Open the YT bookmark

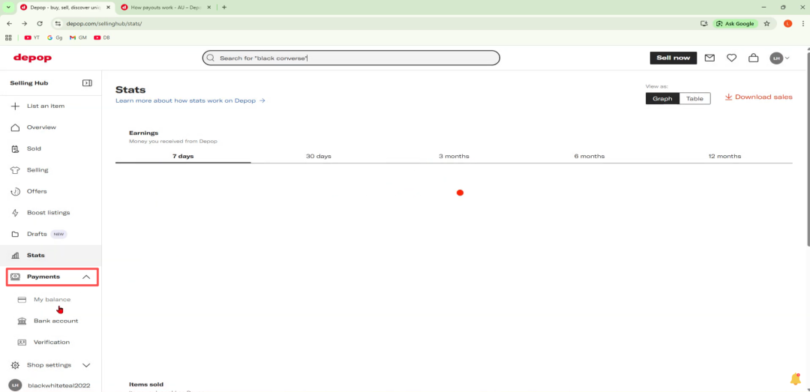32,37
